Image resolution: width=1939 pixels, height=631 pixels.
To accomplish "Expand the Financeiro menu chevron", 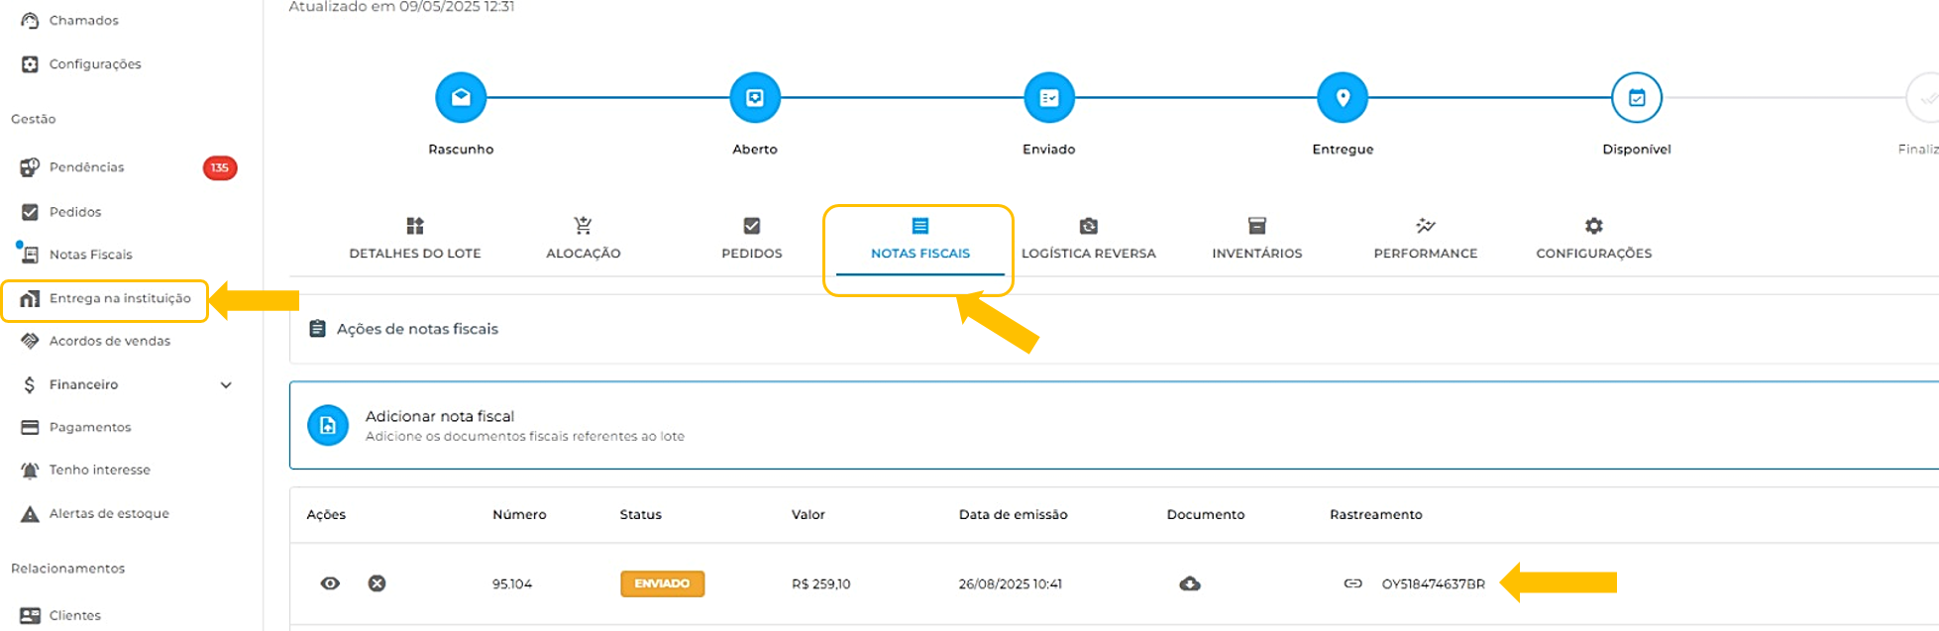I will (226, 384).
